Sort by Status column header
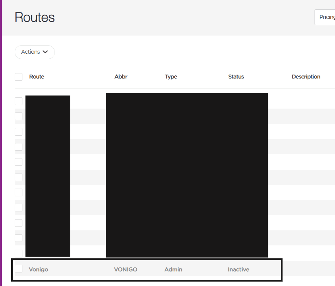Screen dimensions: 335x286 (236, 77)
